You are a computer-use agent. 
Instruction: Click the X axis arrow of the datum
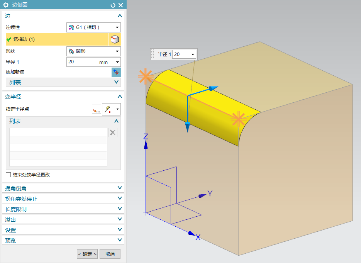(x=192, y=234)
